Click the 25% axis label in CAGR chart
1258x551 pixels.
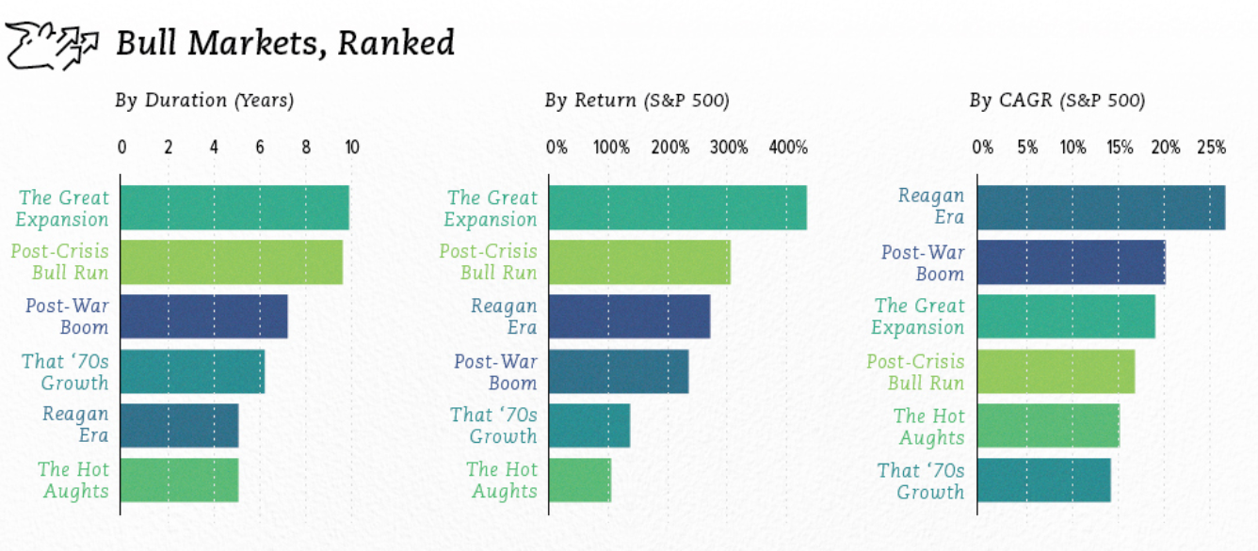tap(1211, 148)
